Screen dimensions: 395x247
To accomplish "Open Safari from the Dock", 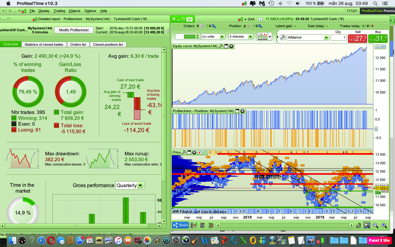I will point(42,240).
